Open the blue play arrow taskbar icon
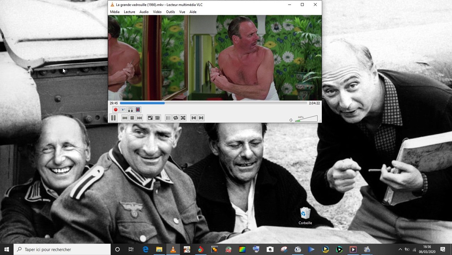This screenshot has width=452, height=255. [312, 249]
